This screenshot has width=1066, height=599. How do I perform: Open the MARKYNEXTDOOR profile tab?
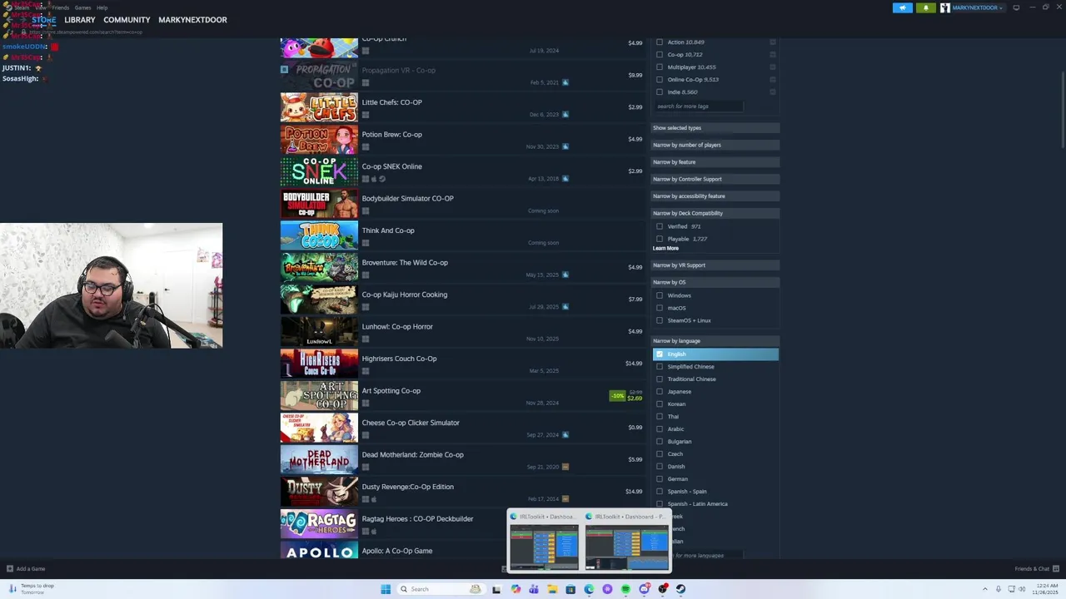tap(192, 20)
